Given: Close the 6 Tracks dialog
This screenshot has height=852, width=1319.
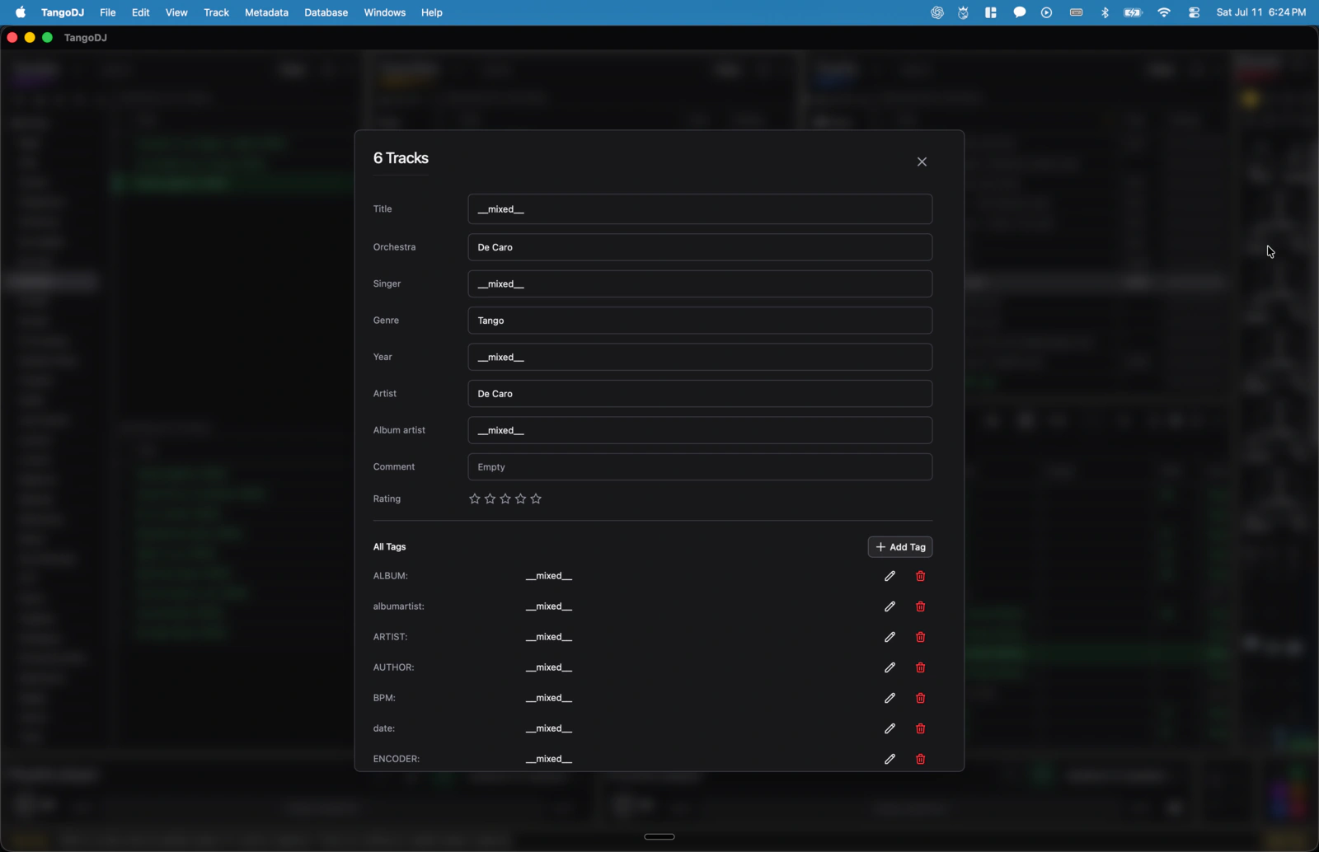Looking at the screenshot, I should click(922, 162).
